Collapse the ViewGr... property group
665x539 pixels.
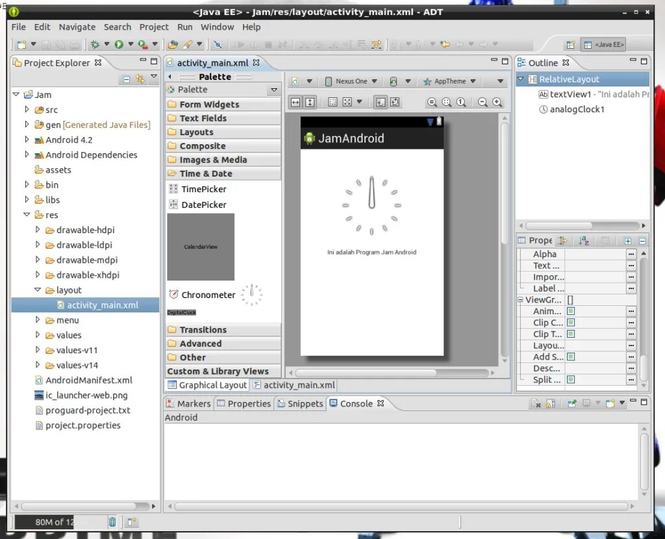pos(520,300)
